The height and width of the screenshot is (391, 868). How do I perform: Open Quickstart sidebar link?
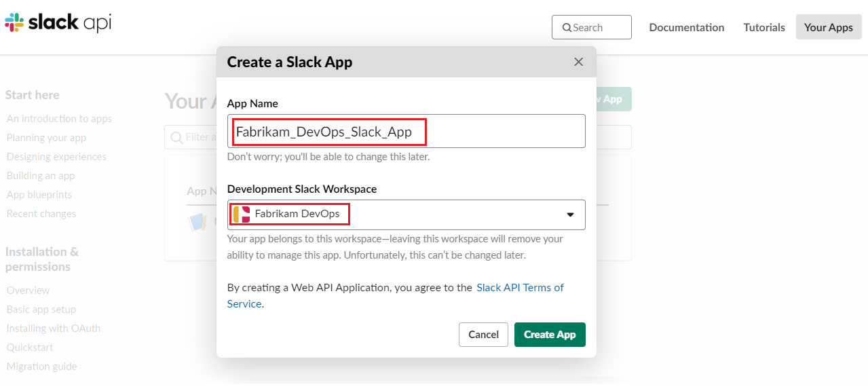(x=30, y=348)
